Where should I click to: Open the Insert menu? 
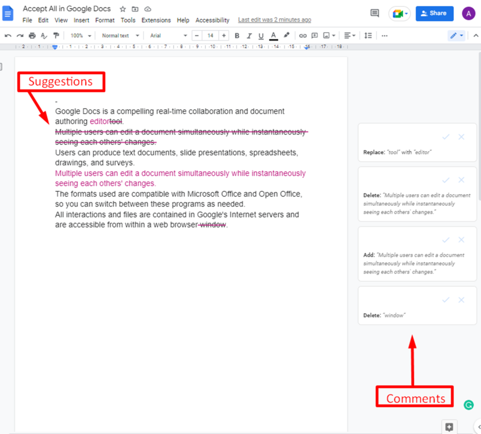[81, 20]
